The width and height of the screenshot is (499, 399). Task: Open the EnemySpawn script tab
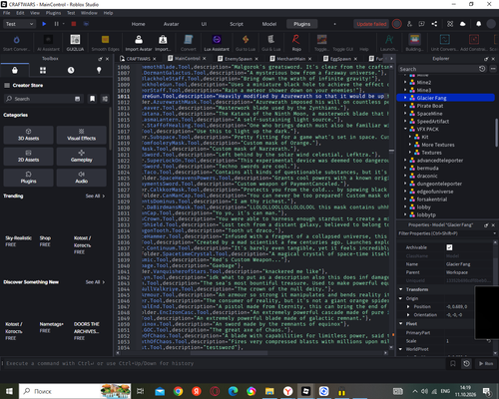(239, 59)
